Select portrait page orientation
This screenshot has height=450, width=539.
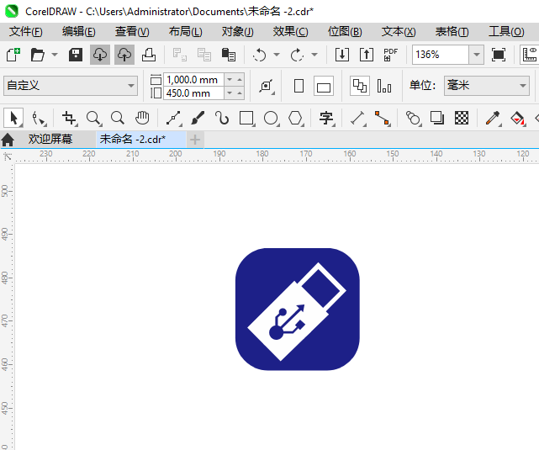point(299,86)
